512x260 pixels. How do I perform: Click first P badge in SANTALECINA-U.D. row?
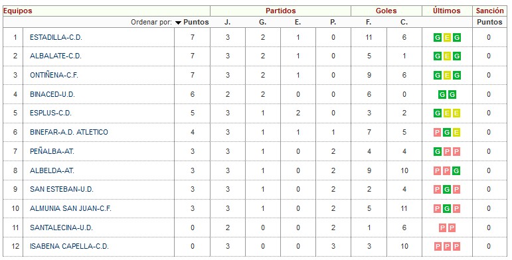click(x=442, y=227)
